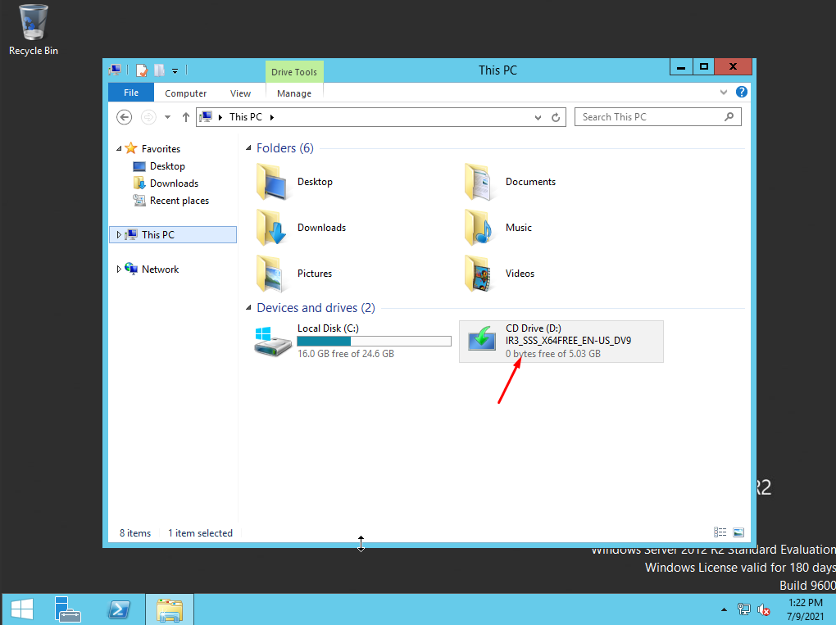The height and width of the screenshot is (625, 836).
Task: Open the breadcrumb arrow after This PC
Action: [272, 117]
